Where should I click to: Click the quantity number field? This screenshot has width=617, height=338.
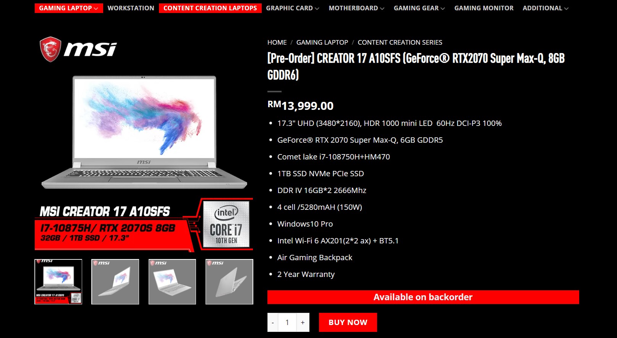tap(287, 322)
